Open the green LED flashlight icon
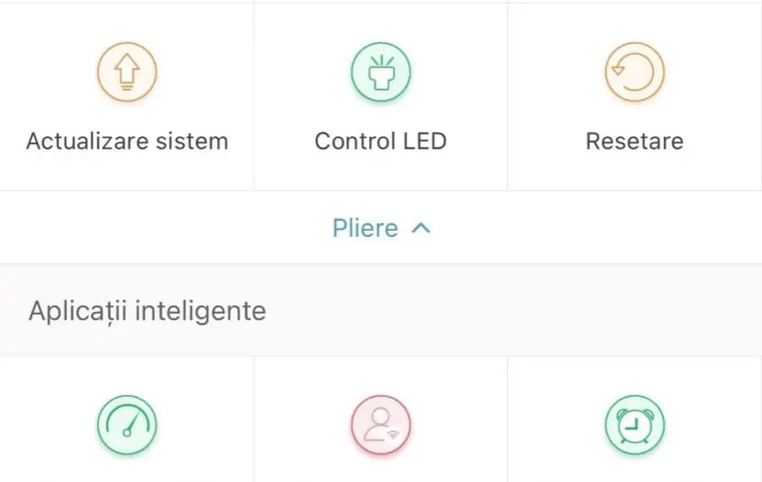The image size is (762, 482). point(381,72)
